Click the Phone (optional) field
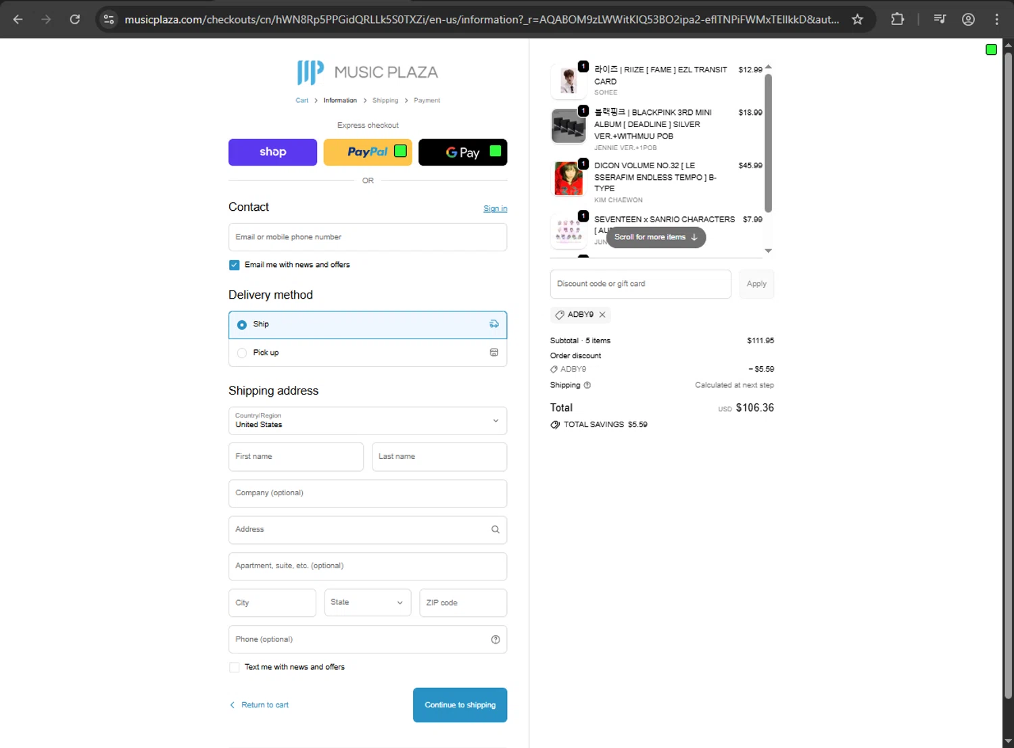This screenshot has height=748, width=1014. click(368, 639)
